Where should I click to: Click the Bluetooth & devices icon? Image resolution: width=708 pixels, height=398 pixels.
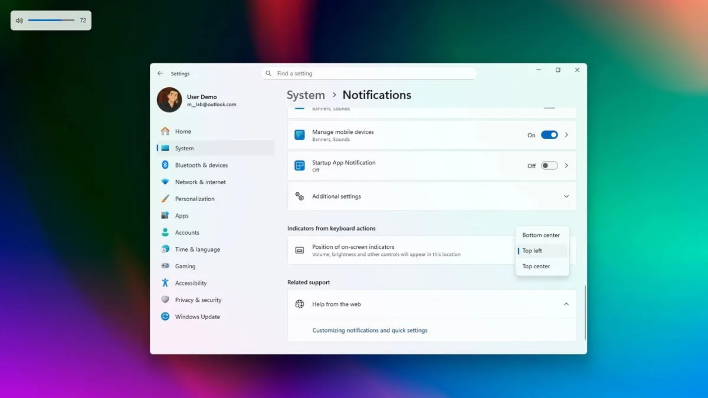click(x=165, y=165)
